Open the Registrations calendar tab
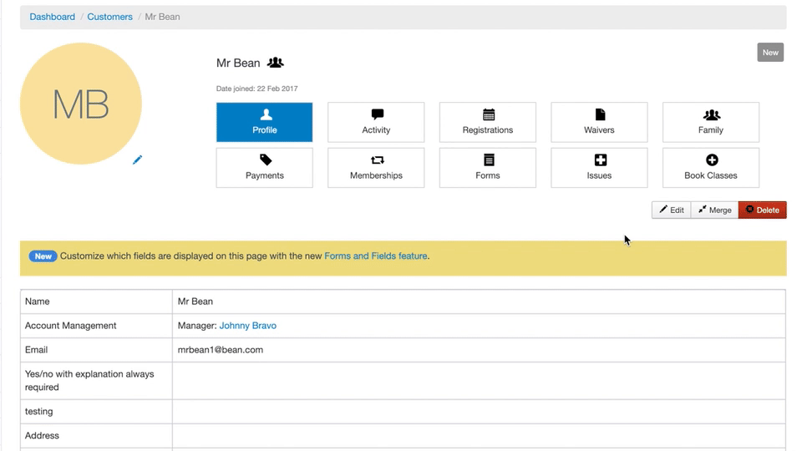Screen dimensions: 802x451 (488, 122)
